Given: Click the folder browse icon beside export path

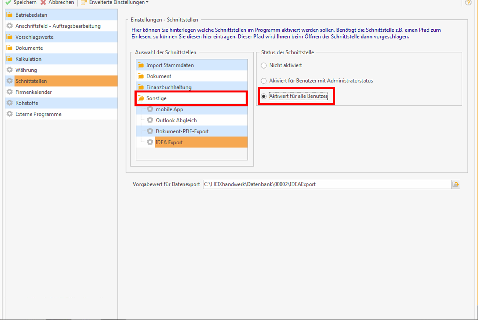Looking at the screenshot, I should pyautogui.click(x=455, y=184).
